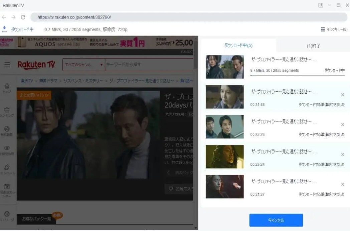Open the ranking crown icon in sidebar
This screenshot has width=350, height=231.
click(7, 110)
